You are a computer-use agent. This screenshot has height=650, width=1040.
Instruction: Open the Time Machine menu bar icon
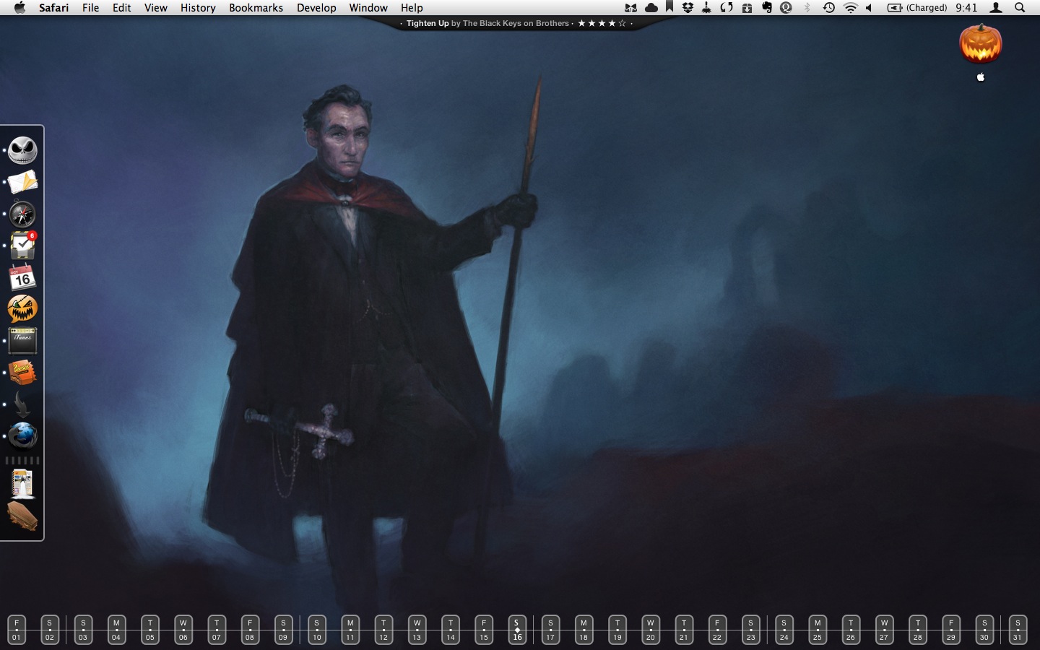(829, 8)
